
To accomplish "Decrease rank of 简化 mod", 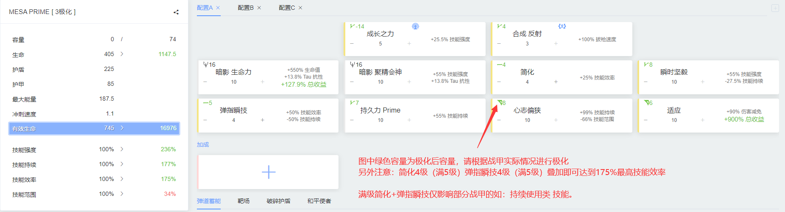I will click(x=499, y=82).
